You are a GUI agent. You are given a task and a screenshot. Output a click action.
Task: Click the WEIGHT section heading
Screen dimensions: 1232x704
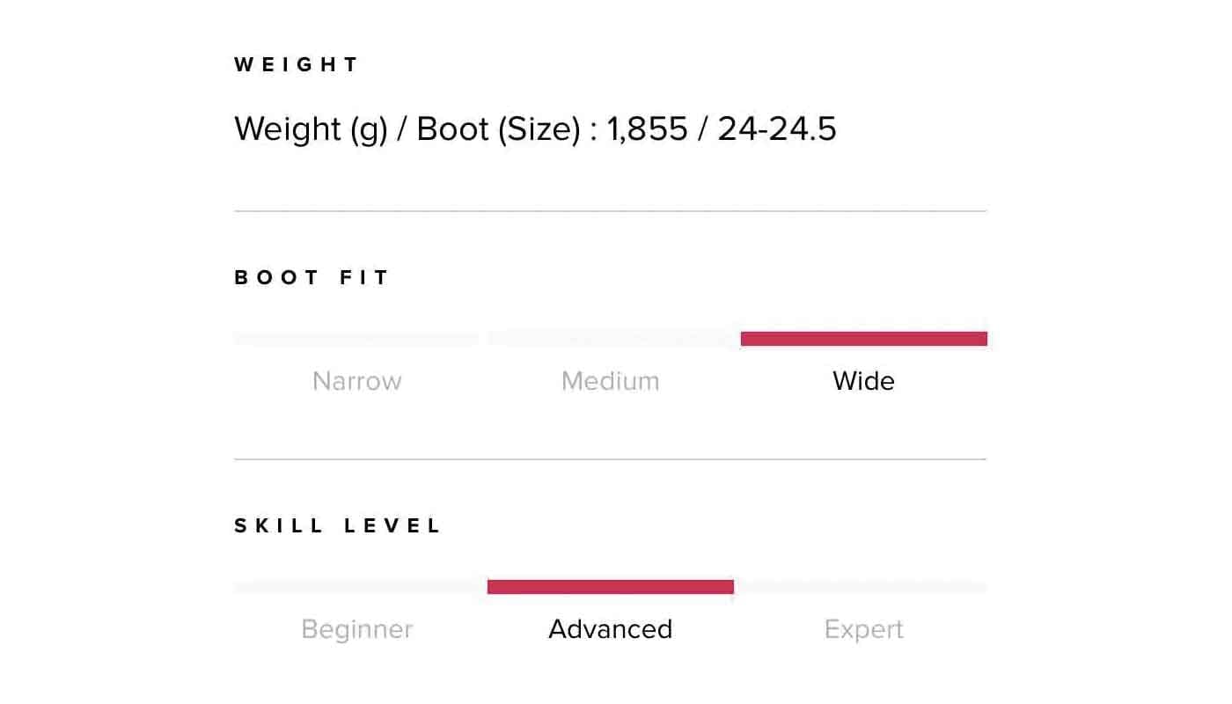(297, 64)
